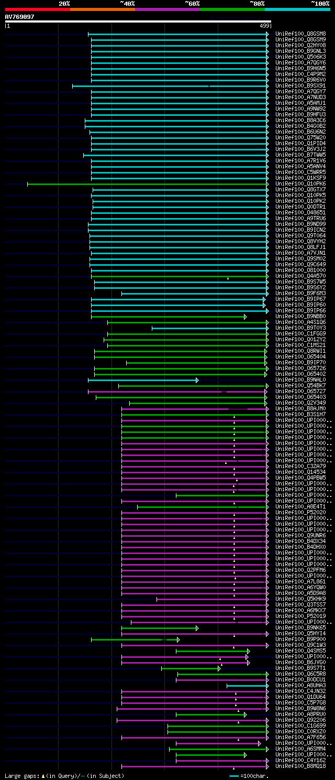Click the white query bar spanning 1 to 499

pos(138,21)
